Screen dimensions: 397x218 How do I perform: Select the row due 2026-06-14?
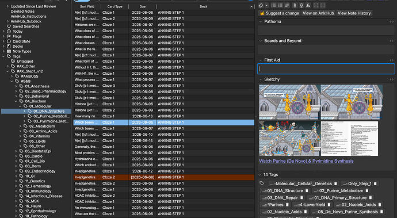(164, 140)
